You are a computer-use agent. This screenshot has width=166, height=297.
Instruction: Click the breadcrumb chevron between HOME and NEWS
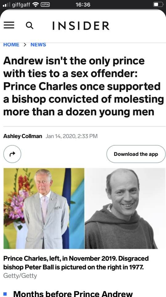(25, 45)
